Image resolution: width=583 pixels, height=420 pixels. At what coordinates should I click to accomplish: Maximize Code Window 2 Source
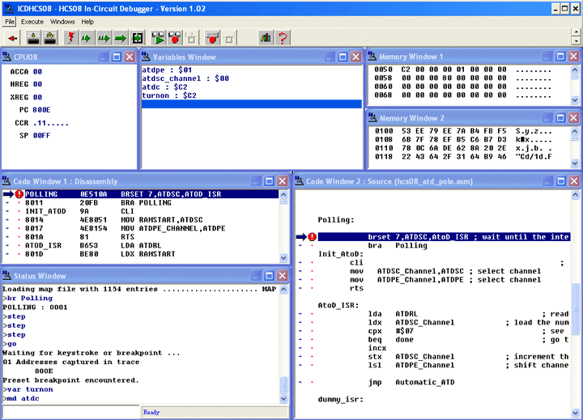[x=560, y=181]
